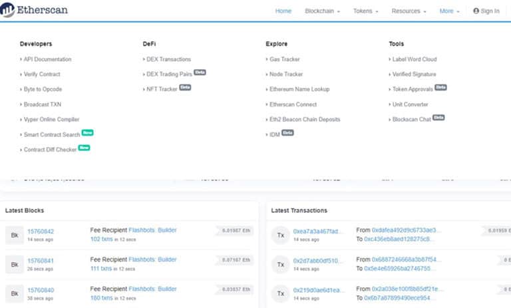Open transaction 0x219d0ae6d1ea
Image resolution: width=511 pixels, height=308 pixels.
pos(317,290)
